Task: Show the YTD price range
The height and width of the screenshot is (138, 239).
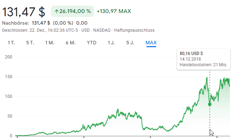Action: point(92,43)
